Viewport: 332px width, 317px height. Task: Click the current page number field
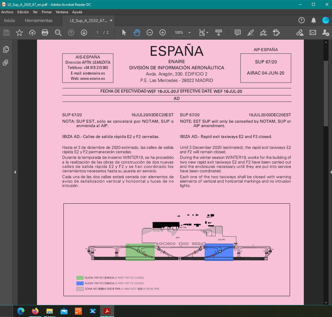pyautogui.click(x=97, y=32)
